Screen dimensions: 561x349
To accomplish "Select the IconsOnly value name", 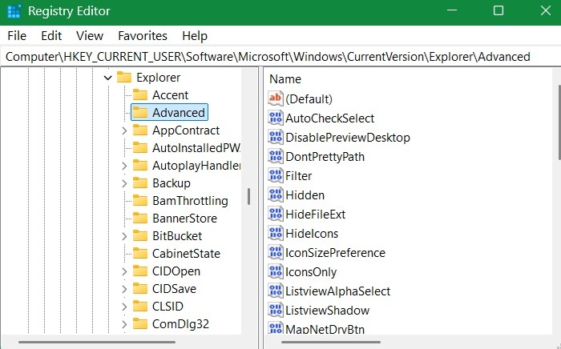I will click(x=311, y=272).
